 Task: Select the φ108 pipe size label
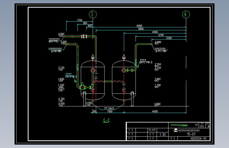pos(56,51)
